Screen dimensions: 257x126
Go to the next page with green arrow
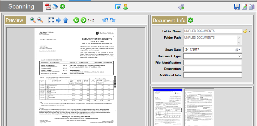(x=83, y=20)
